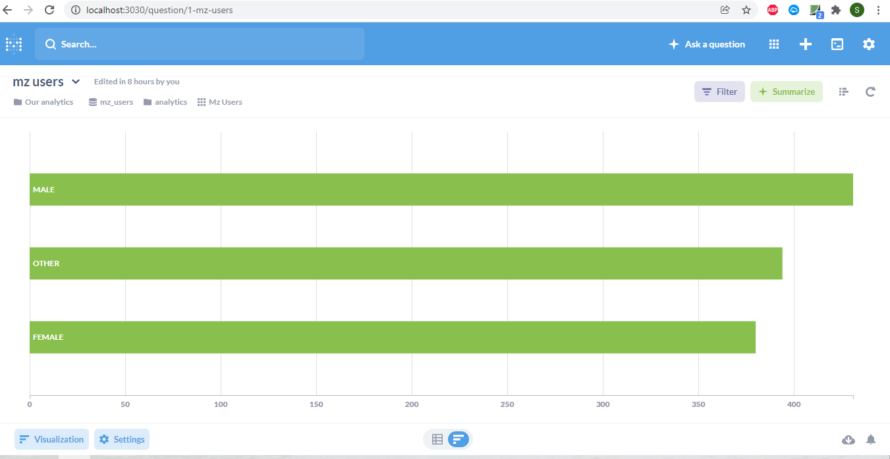Open the mz users title dropdown
890x459 pixels.
click(x=75, y=82)
